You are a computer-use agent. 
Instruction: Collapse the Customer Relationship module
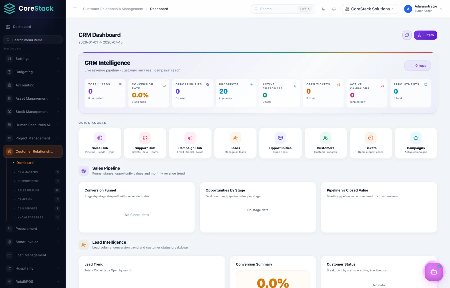33,152
